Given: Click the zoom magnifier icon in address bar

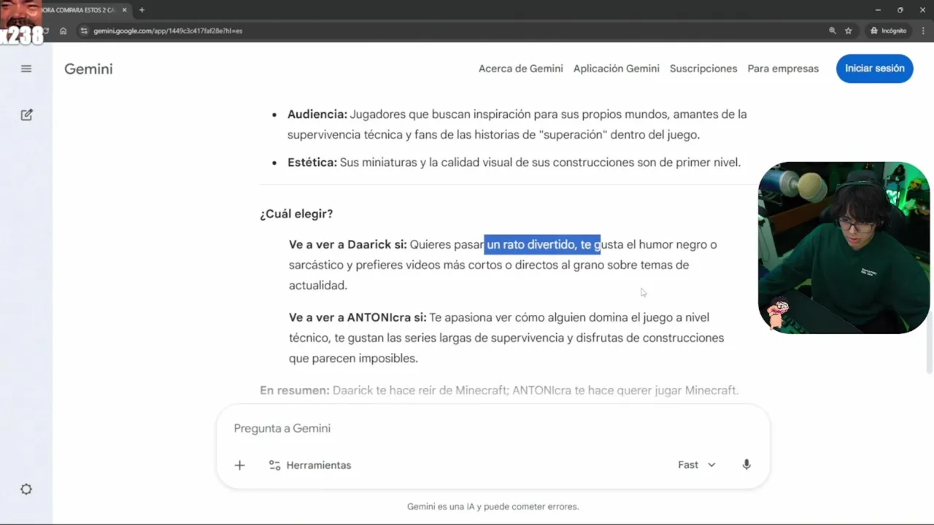Looking at the screenshot, I should pos(833,31).
